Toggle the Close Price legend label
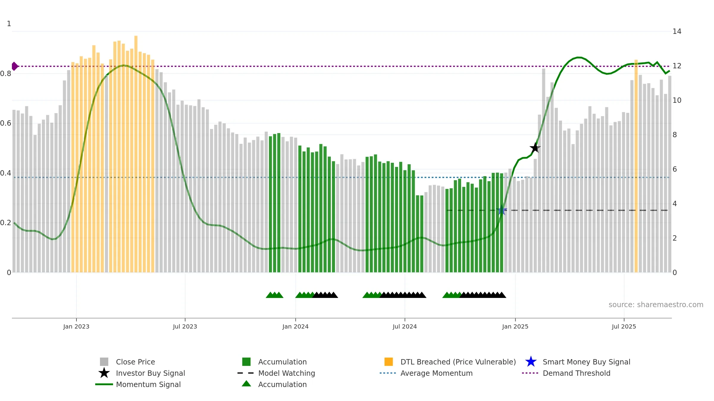Viewport: 714px width, 401px height. pos(135,362)
